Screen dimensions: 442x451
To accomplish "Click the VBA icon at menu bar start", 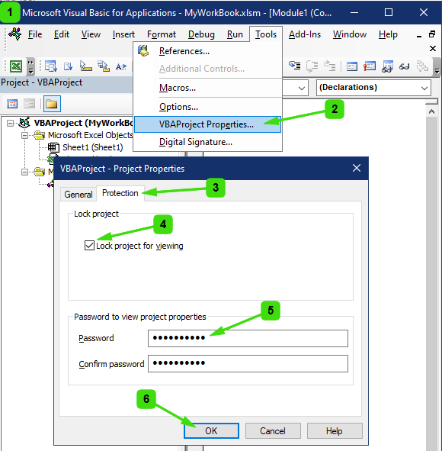I will pos(14,34).
